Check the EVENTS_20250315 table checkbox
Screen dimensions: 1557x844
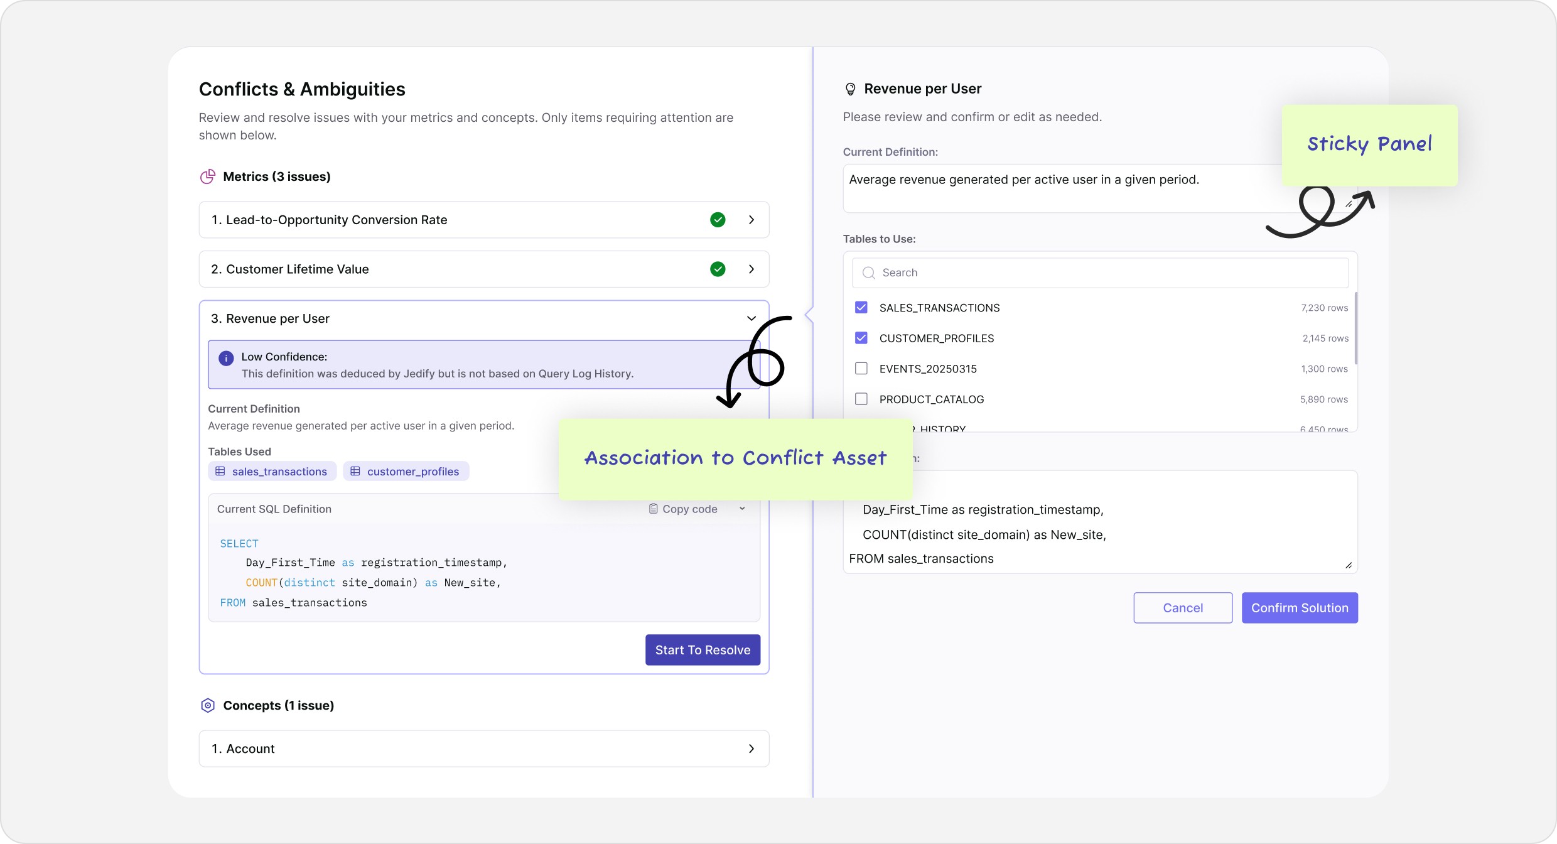pyautogui.click(x=861, y=369)
